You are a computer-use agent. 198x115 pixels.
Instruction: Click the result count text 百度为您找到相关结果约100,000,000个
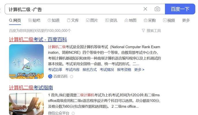[x=40, y=31]
